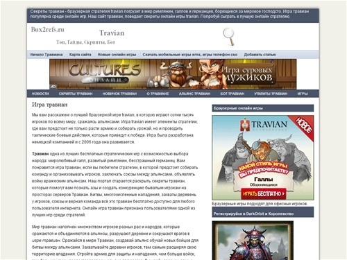The width and height of the screenshot is (347, 260).
Task: Click Добавить статью in top menu
Action: tap(260, 55)
